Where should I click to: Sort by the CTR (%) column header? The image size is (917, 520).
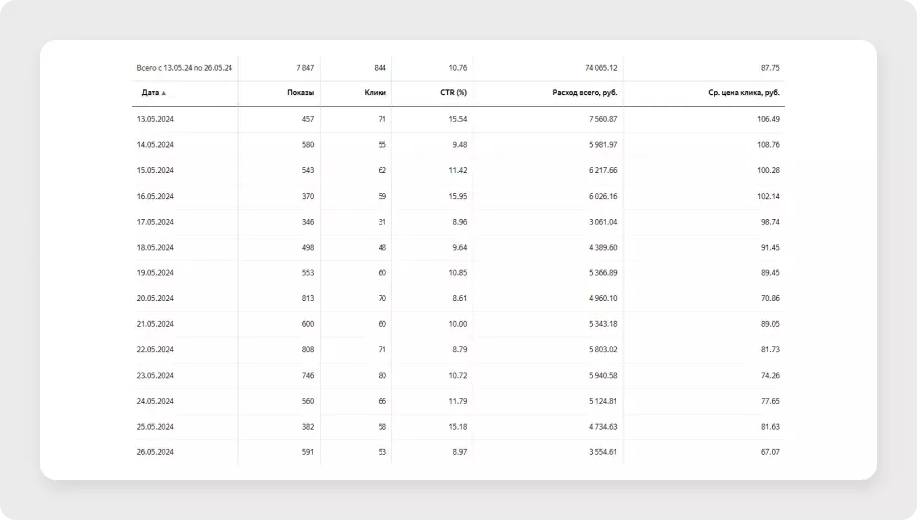pyautogui.click(x=454, y=93)
